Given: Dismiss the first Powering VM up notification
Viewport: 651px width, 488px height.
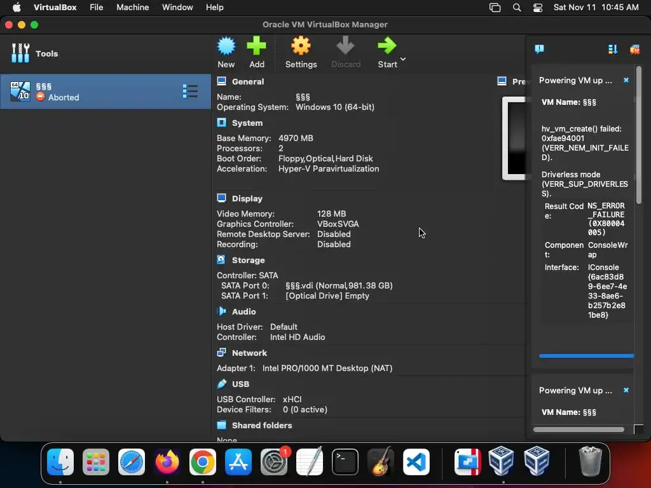Looking at the screenshot, I should [626, 80].
